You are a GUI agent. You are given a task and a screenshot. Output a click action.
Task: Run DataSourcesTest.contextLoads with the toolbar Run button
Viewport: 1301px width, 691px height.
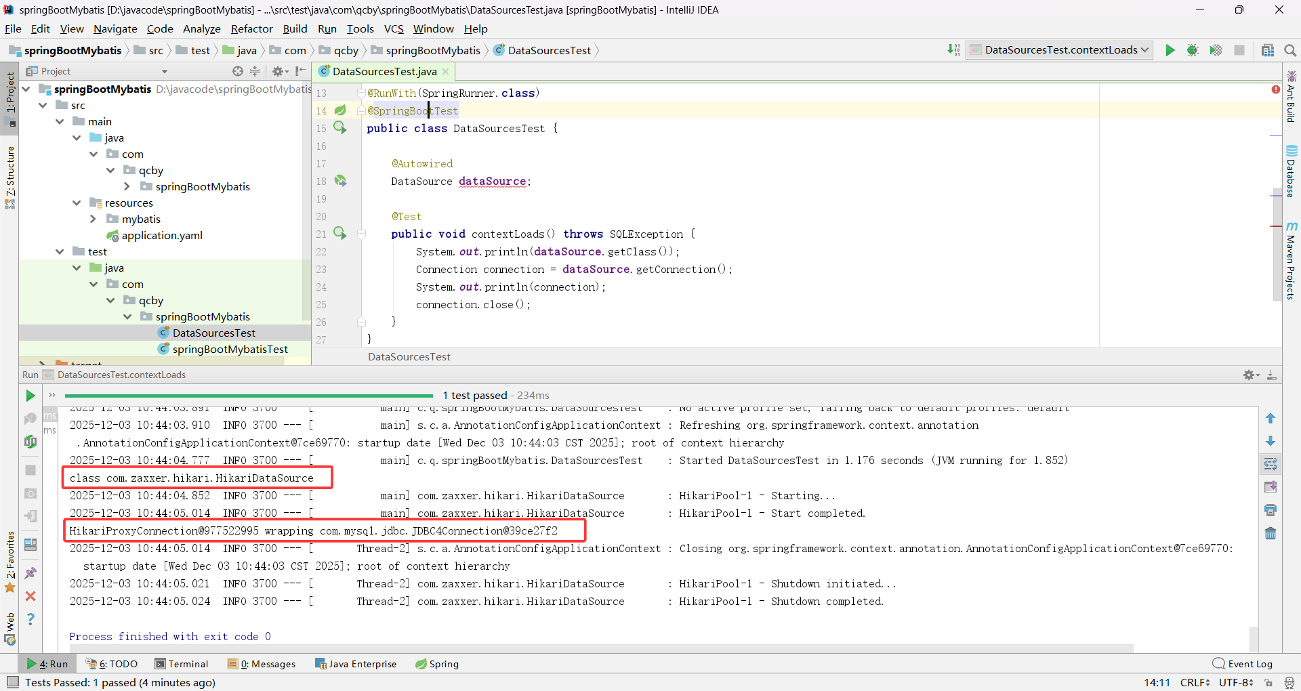pos(1170,50)
